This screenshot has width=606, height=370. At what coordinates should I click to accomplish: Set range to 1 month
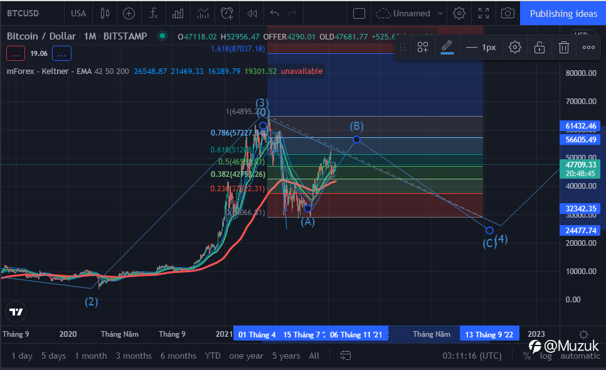[x=91, y=356]
